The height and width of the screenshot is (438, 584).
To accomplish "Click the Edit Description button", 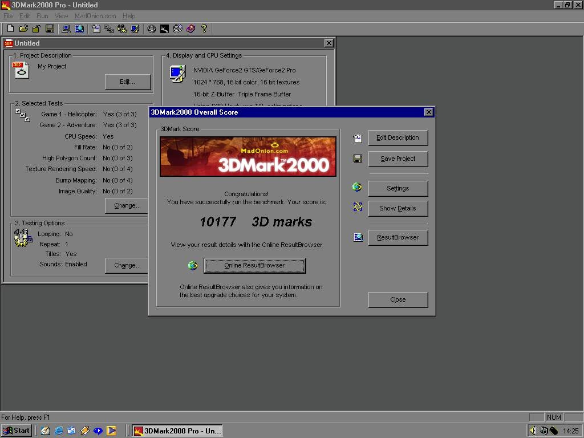I will click(398, 138).
